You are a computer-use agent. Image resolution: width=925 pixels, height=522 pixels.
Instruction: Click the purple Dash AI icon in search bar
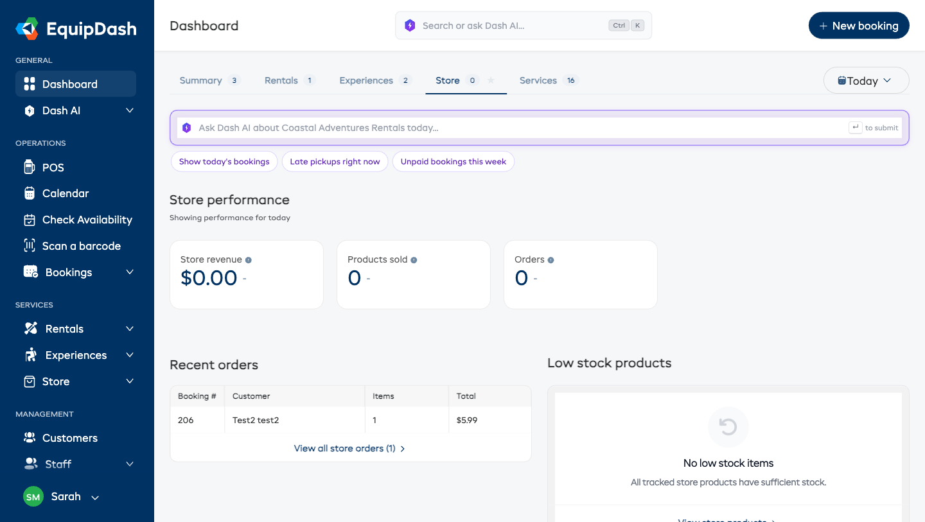coord(410,26)
